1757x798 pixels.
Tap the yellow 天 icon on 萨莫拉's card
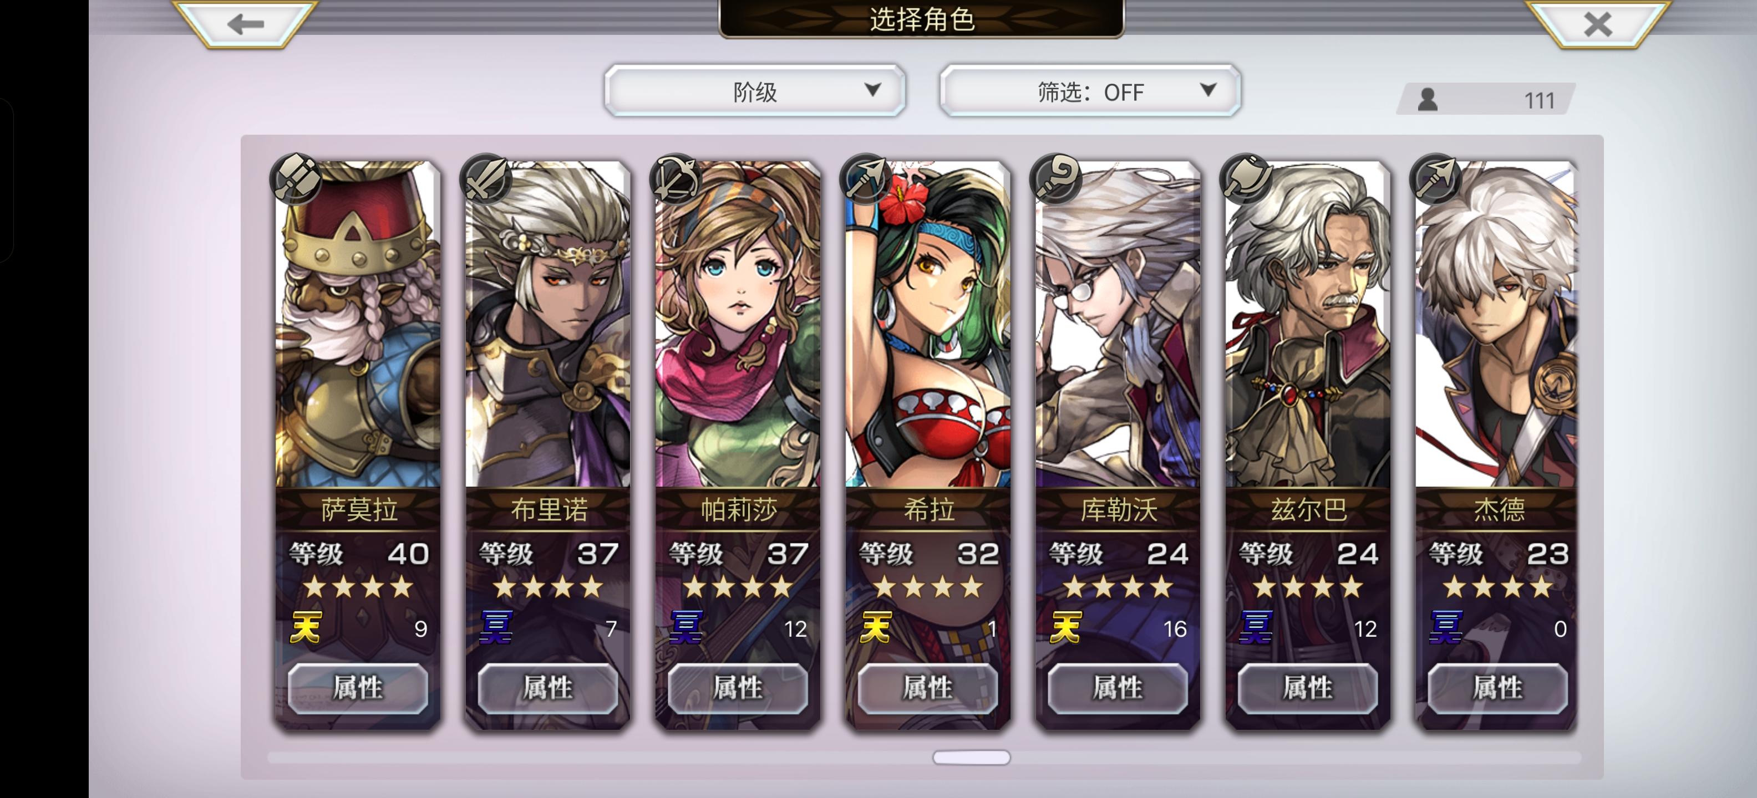(x=305, y=628)
